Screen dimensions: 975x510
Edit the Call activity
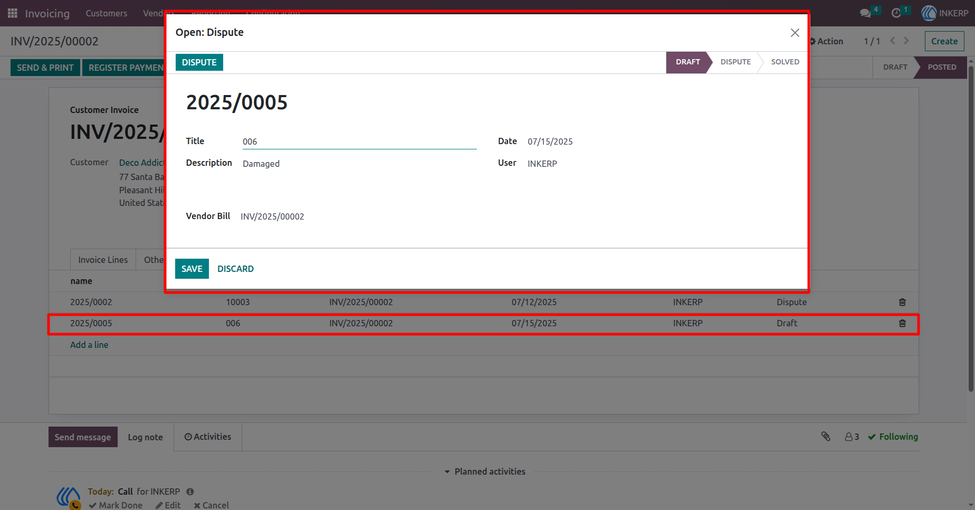click(x=168, y=505)
